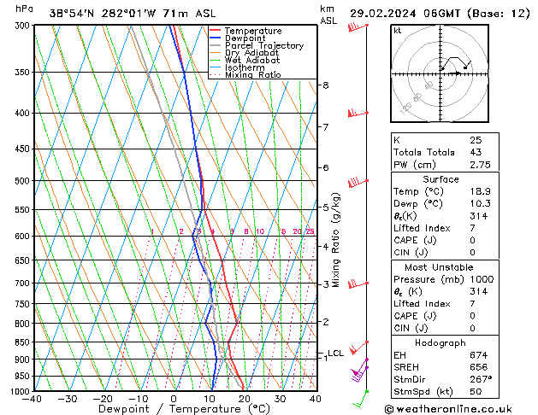The height and width of the screenshot is (415, 538).
Task: Click the Mixing Ratio legend entry
Action: (252, 75)
